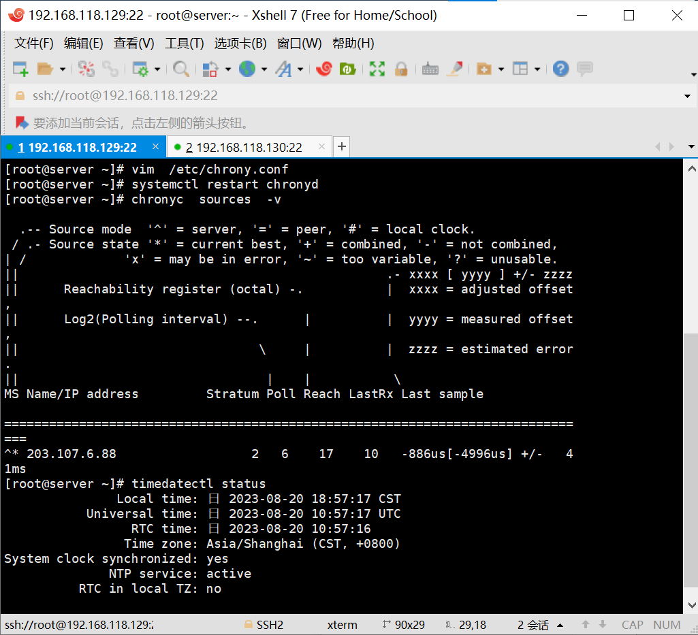
Task: Expand the color scheme dropdown arrow
Action: click(228, 69)
